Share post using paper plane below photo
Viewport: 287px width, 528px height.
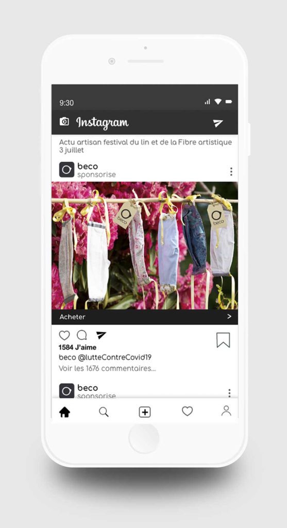point(101,335)
